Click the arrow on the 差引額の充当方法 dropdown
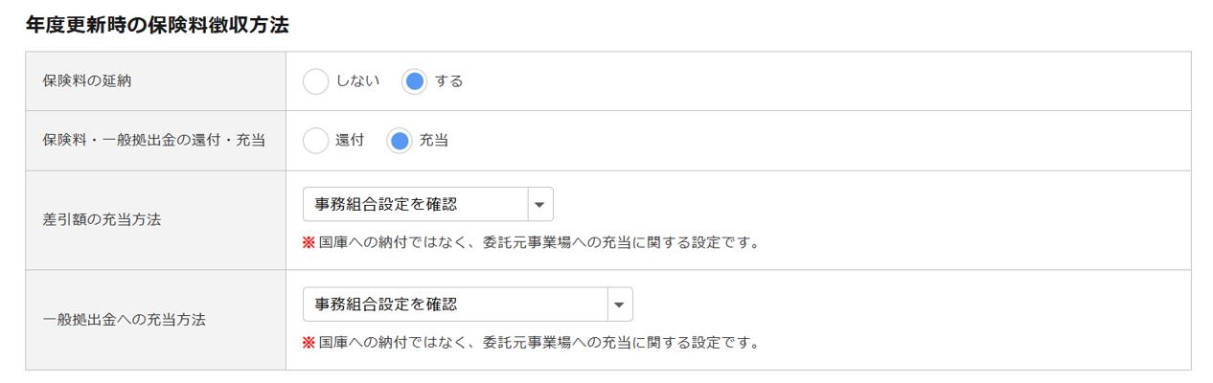 coord(540,204)
